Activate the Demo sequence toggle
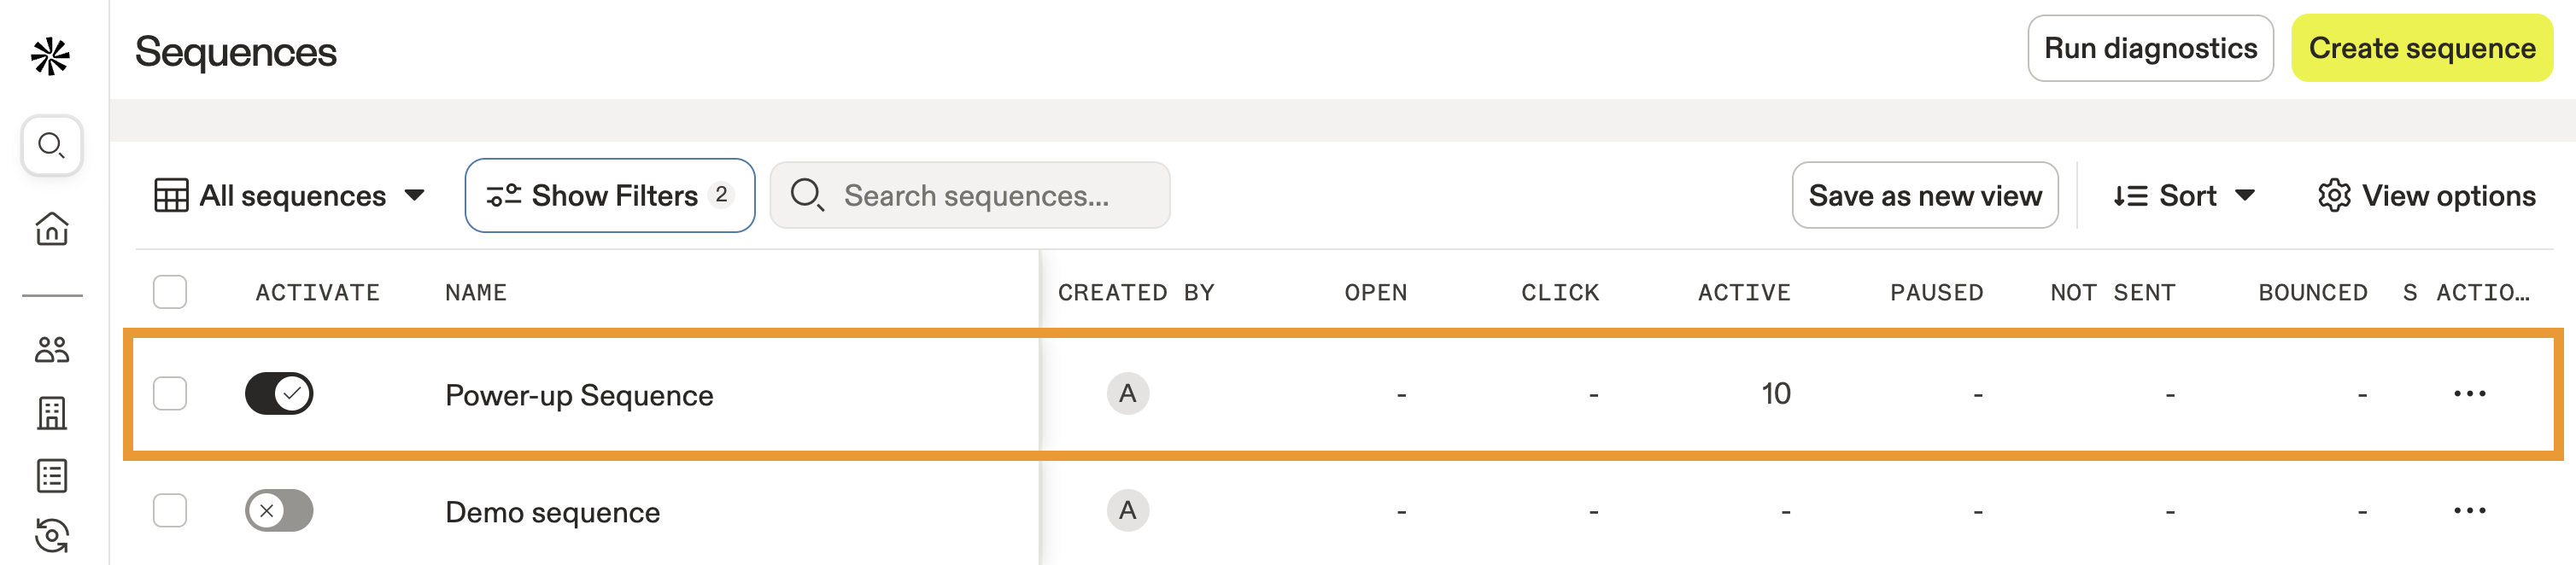 [x=280, y=511]
